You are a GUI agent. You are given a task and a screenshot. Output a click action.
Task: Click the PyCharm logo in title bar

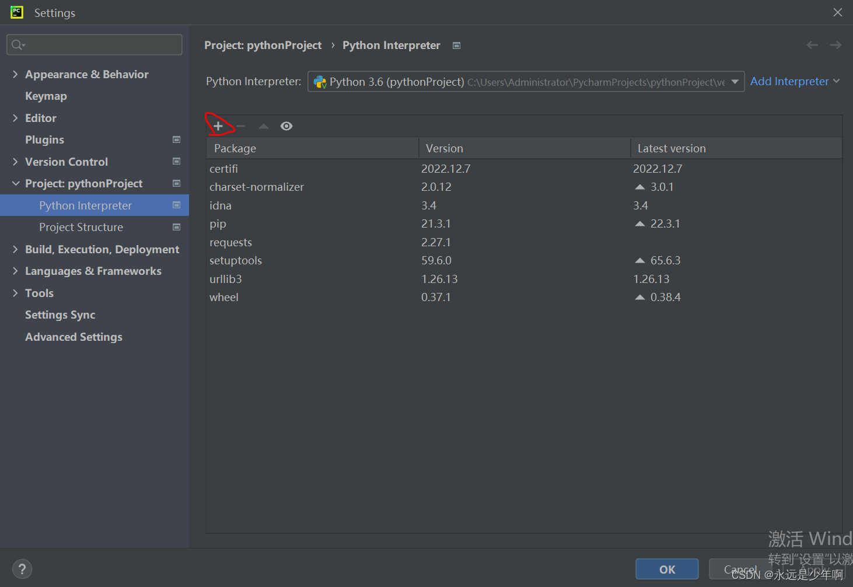[x=17, y=12]
